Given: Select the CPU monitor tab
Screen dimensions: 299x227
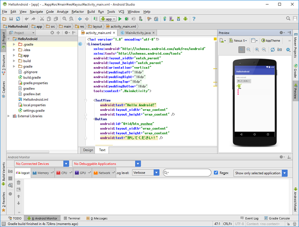Looking at the screenshot, I should click(64, 173).
